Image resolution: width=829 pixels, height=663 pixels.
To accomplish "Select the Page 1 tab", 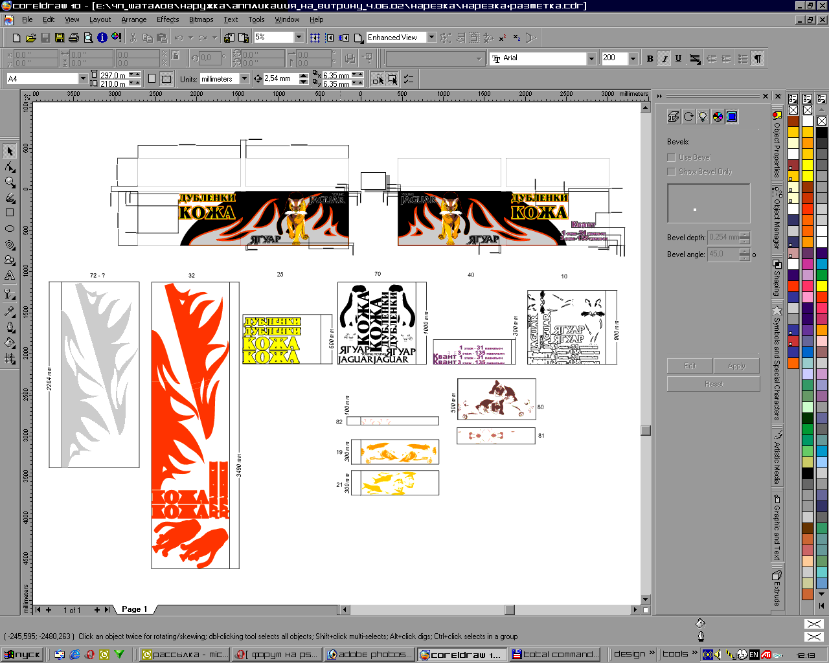I will 135,609.
